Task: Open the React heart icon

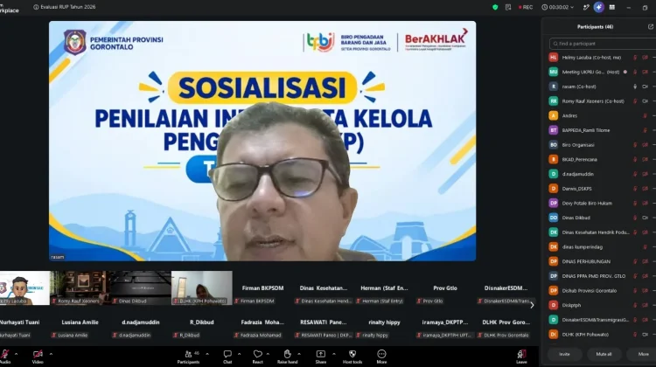Action: pyautogui.click(x=258, y=354)
